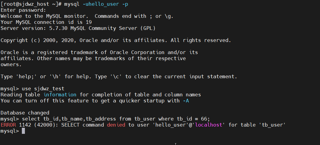This screenshot has height=145, width=320.
Task: Click the magenta 'localhost' text
Action: (209, 125)
